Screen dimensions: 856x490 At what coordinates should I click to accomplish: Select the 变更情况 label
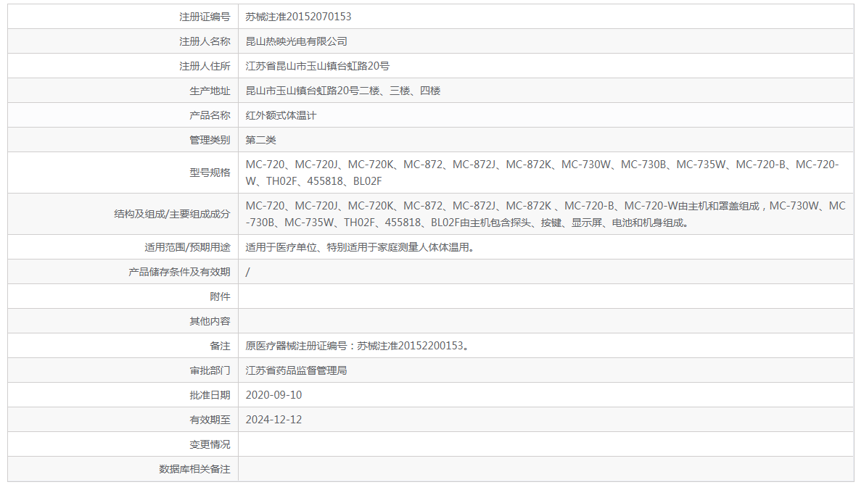(x=210, y=444)
